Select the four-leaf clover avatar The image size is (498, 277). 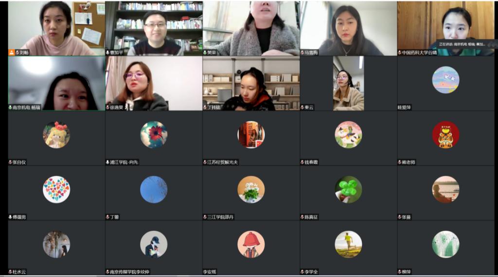[348, 190]
